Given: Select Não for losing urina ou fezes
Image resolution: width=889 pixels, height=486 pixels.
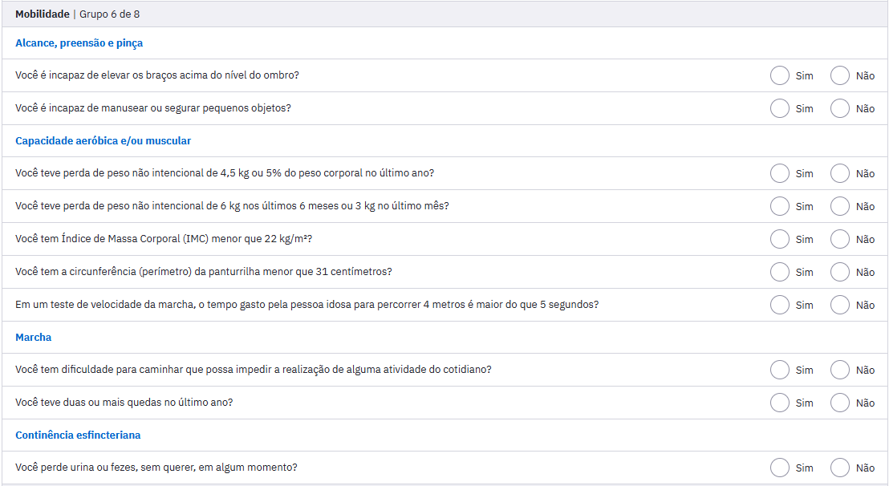Looking at the screenshot, I should (840, 468).
